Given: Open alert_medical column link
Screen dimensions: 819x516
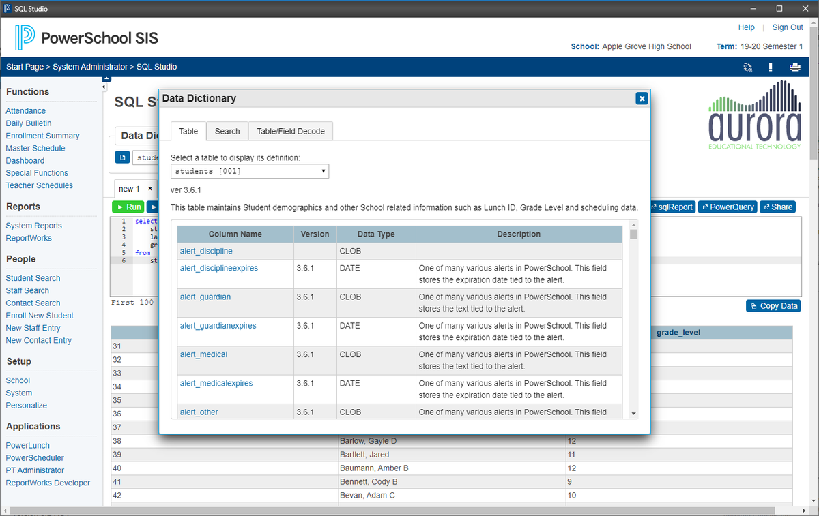Looking at the screenshot, I should pos(204,354).
